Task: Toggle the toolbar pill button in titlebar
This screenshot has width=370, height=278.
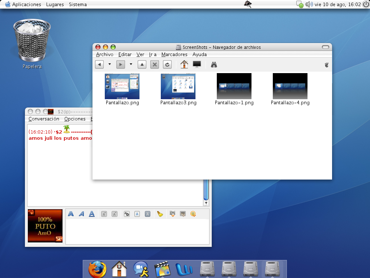Action: point(326,47)
